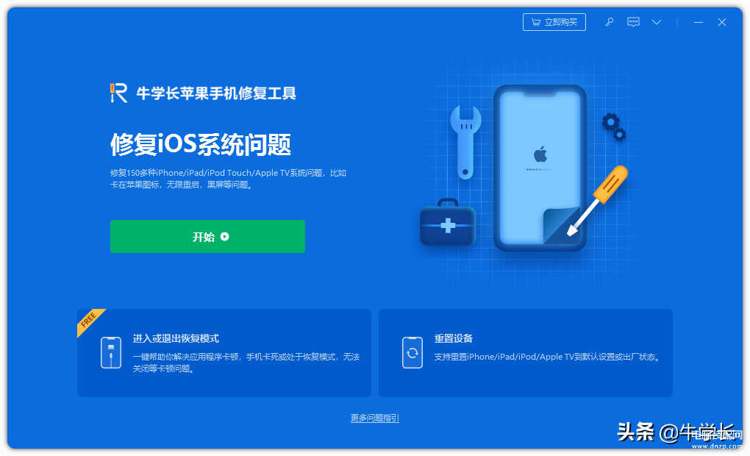Screen dimensions: 750x456
Task: Open 进入或退出恢复模式 card title
Action: tap(176, 338)
